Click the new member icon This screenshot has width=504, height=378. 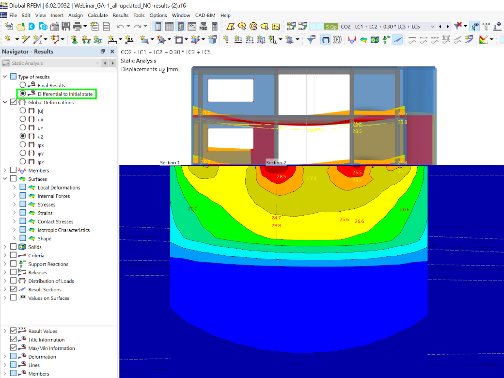coord(38,40)
